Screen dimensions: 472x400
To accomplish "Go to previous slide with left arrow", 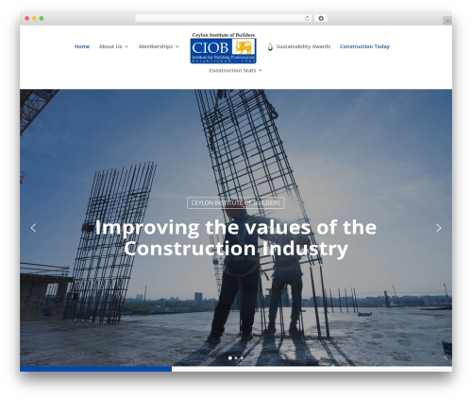I will pos(33,228).
